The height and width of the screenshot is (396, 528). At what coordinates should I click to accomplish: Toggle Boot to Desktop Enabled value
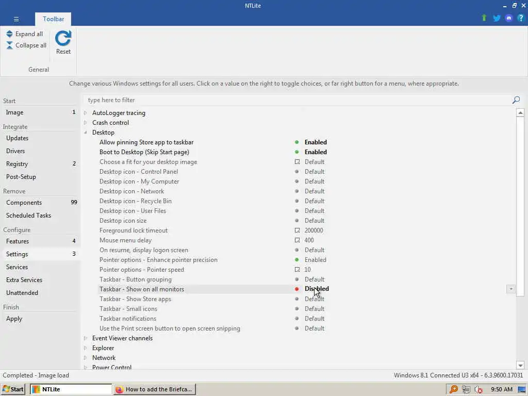[x=316, y=152]
